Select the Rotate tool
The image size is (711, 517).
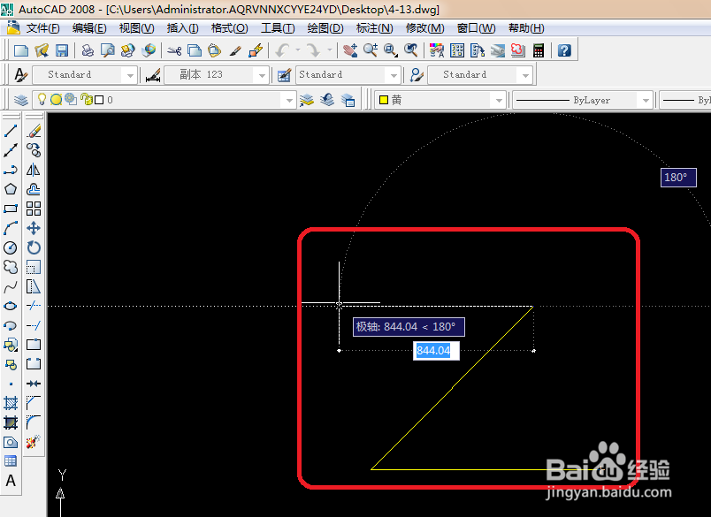click(x=34, y=247)
